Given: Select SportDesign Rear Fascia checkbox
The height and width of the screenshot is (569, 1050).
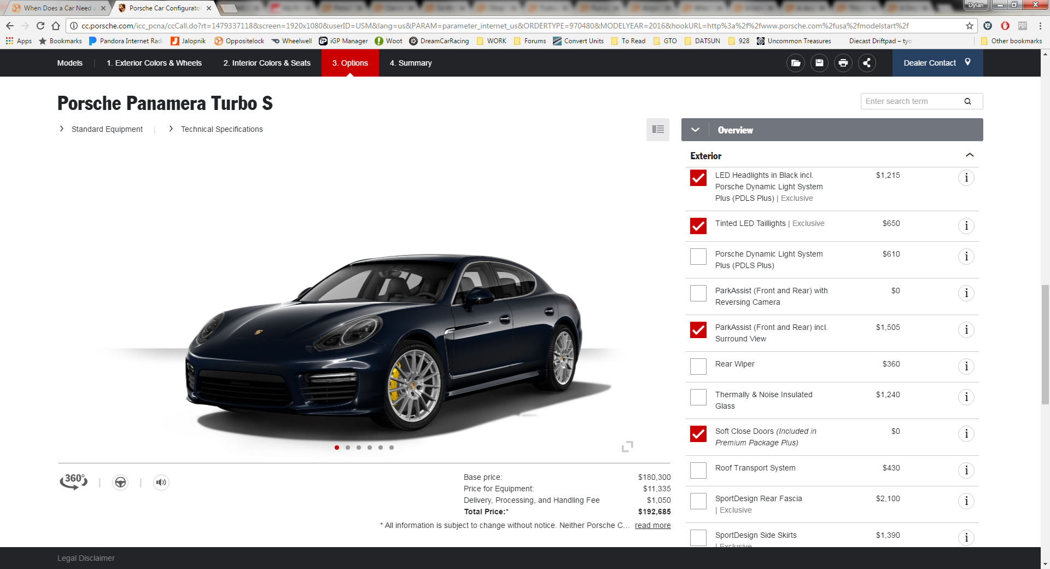Looking at the screenshot, I should 698,501.
